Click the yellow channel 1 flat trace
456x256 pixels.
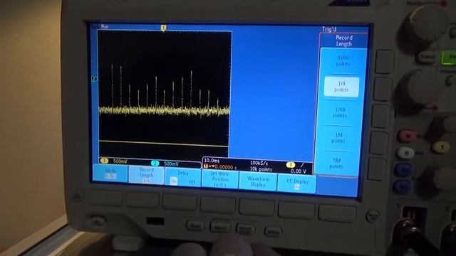tap(163, 143)
